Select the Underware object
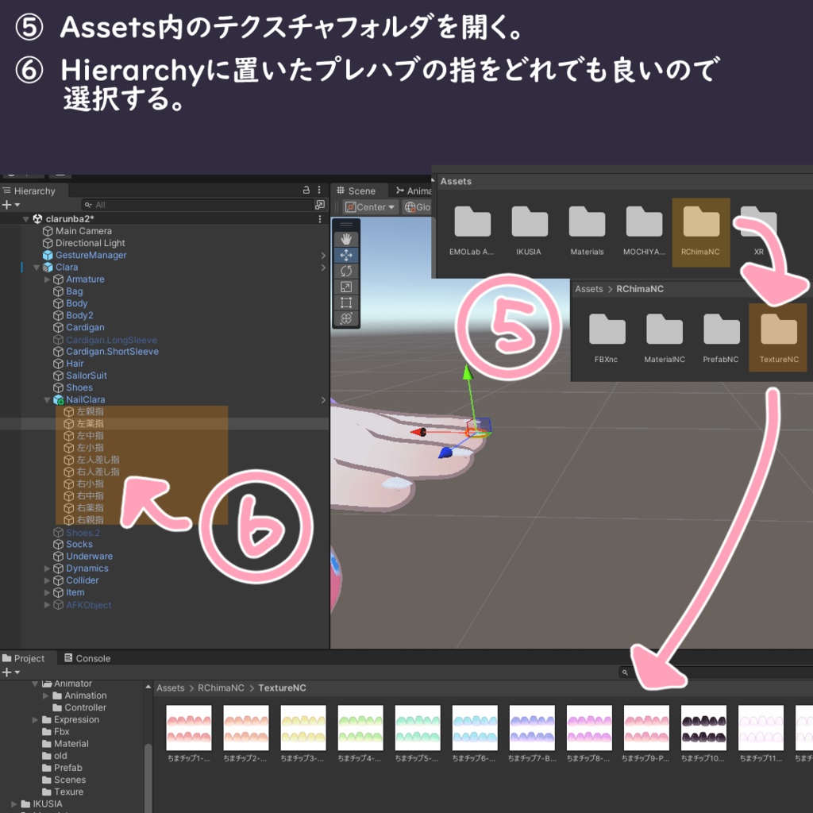The image size is (813, 813). point(89,557)
